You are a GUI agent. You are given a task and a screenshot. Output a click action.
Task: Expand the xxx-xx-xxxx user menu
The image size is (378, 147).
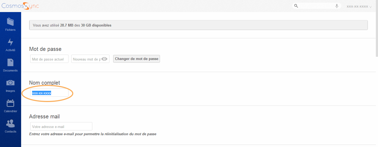[359, 6]
